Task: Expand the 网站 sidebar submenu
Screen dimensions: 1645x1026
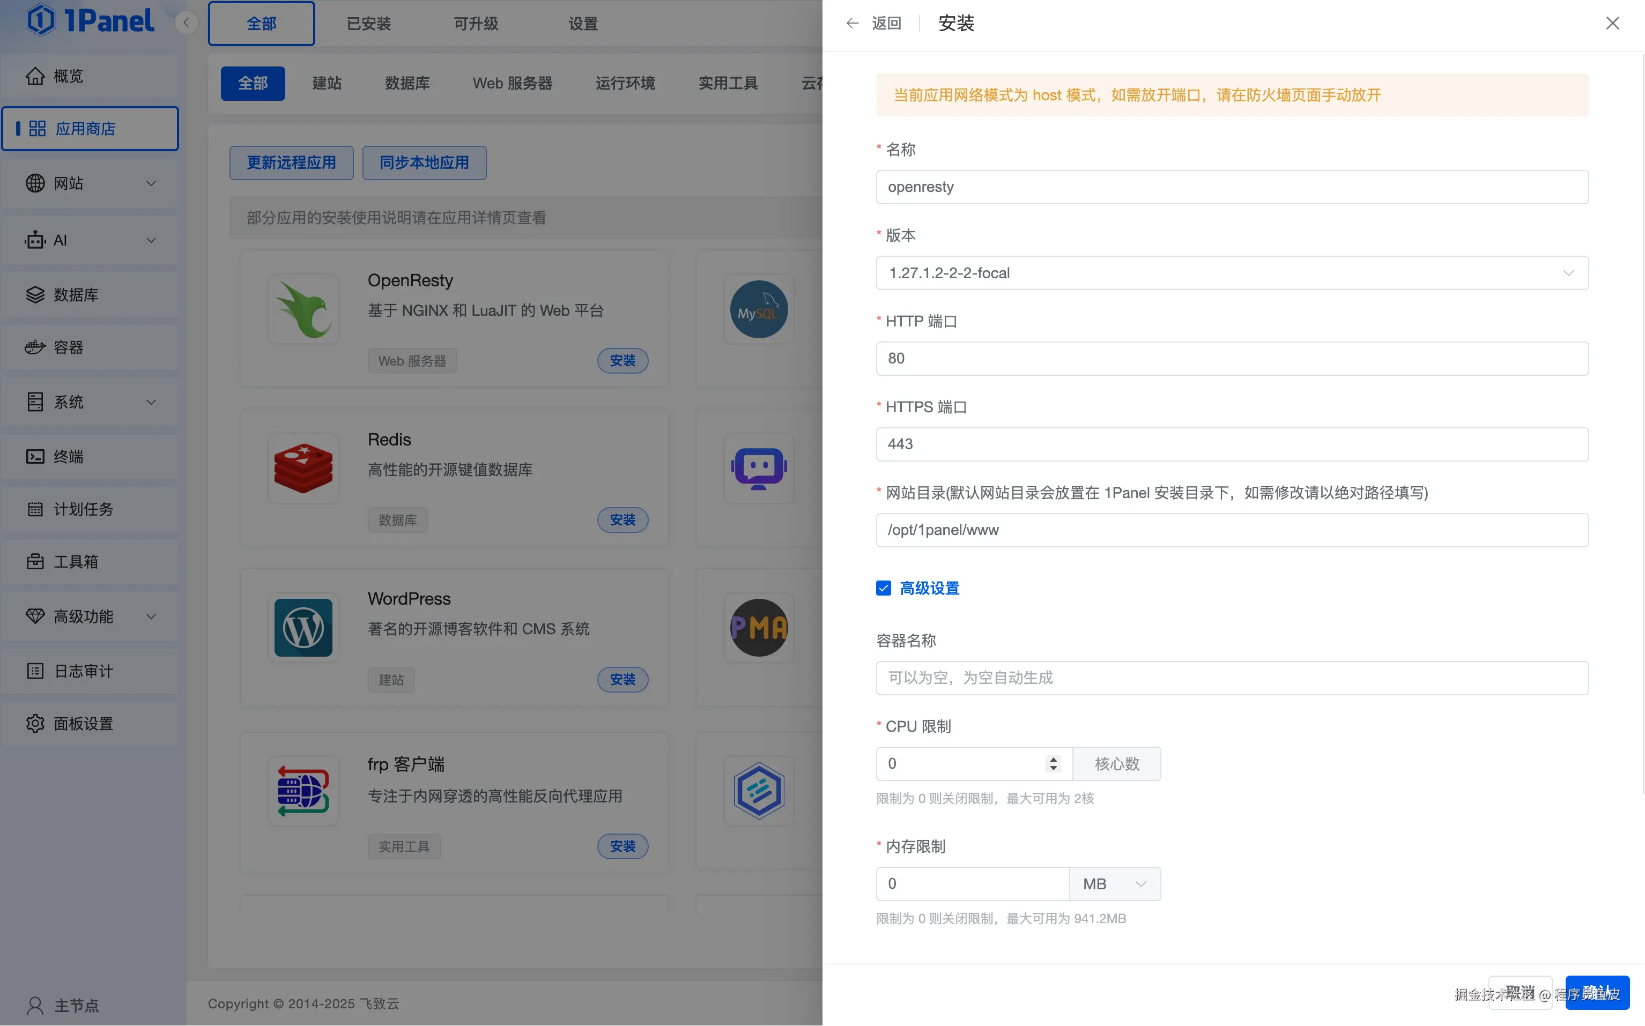Action: tap(151, 183)
